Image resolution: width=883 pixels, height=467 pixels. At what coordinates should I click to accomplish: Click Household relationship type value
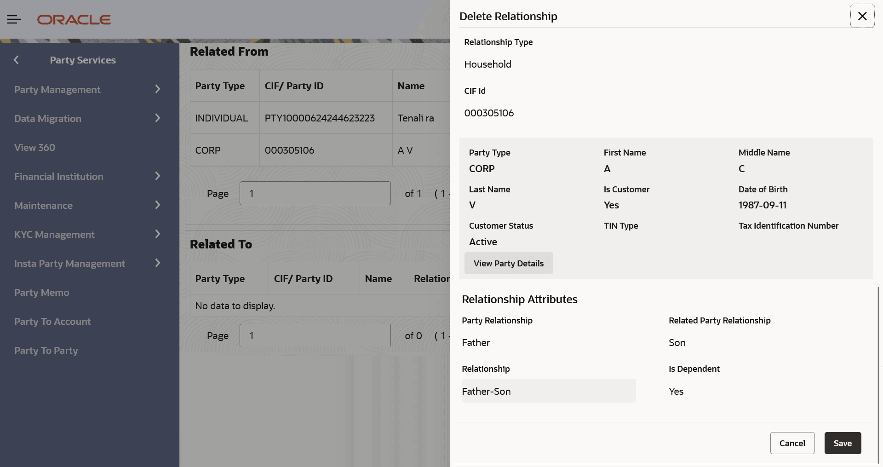tap(487, 64)
